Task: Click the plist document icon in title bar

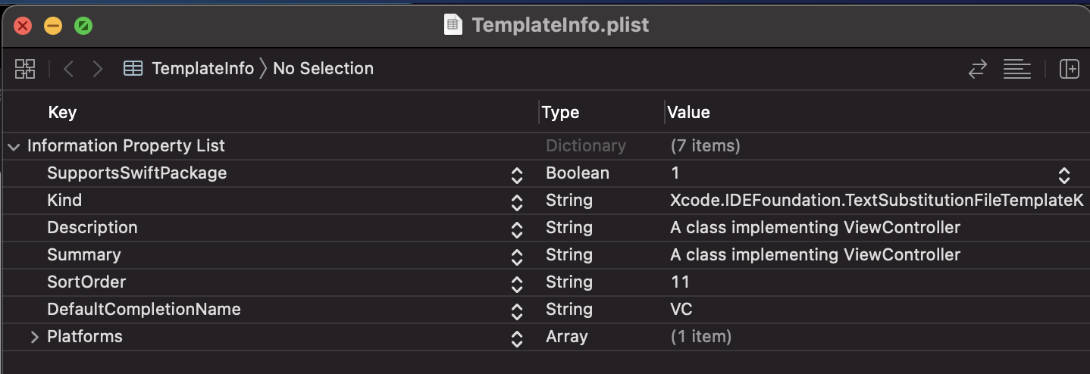Action: (x=453, y=25)
